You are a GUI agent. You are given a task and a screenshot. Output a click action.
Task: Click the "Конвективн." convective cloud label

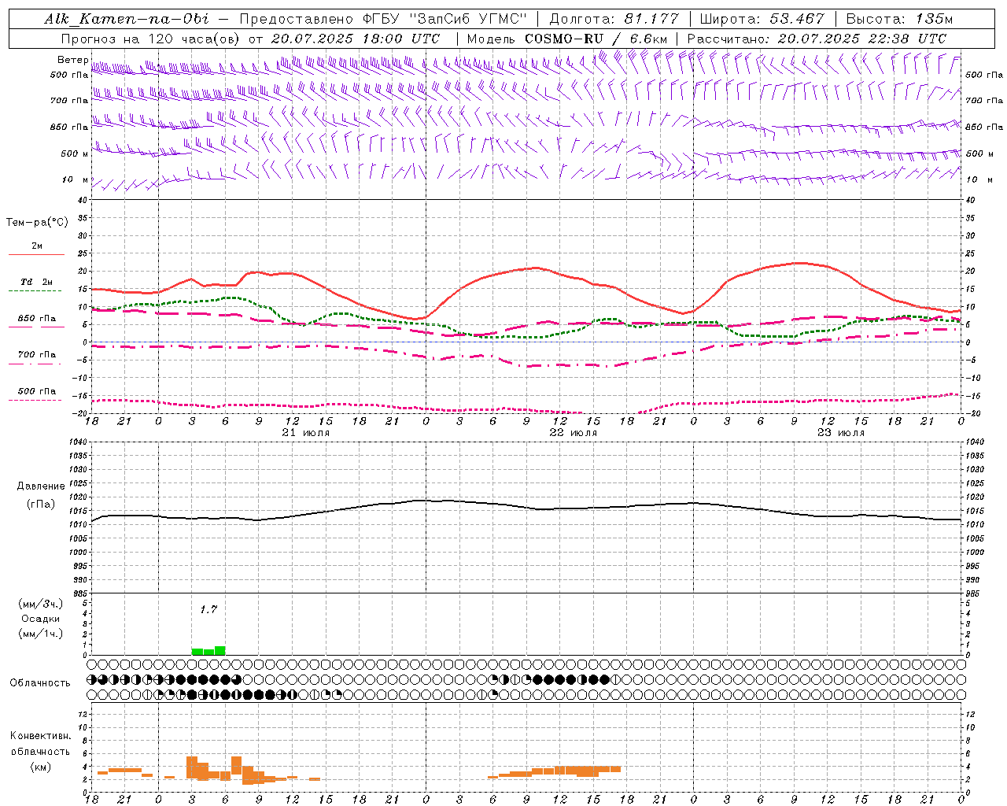[40, 736]
